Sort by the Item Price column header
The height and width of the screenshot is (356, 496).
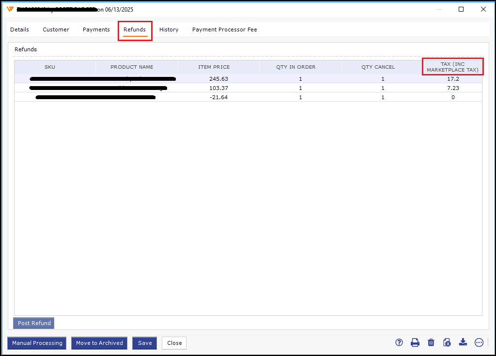coord(214,67)
